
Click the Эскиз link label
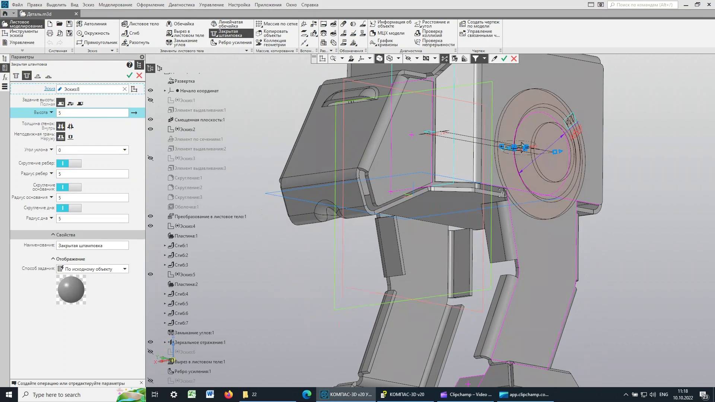[x=50, y=89]
